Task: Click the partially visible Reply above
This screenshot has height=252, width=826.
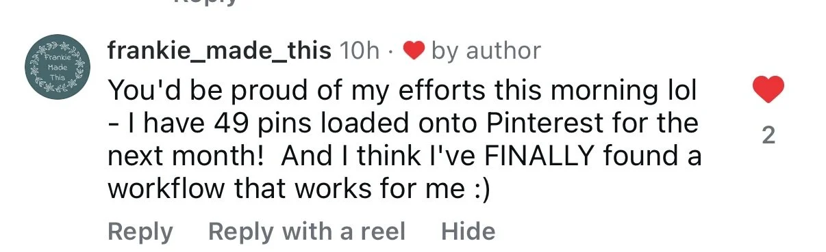Action: [x=205, y=3]
